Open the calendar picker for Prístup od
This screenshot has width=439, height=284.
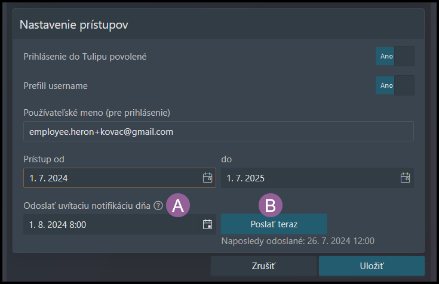click(207, 178)
